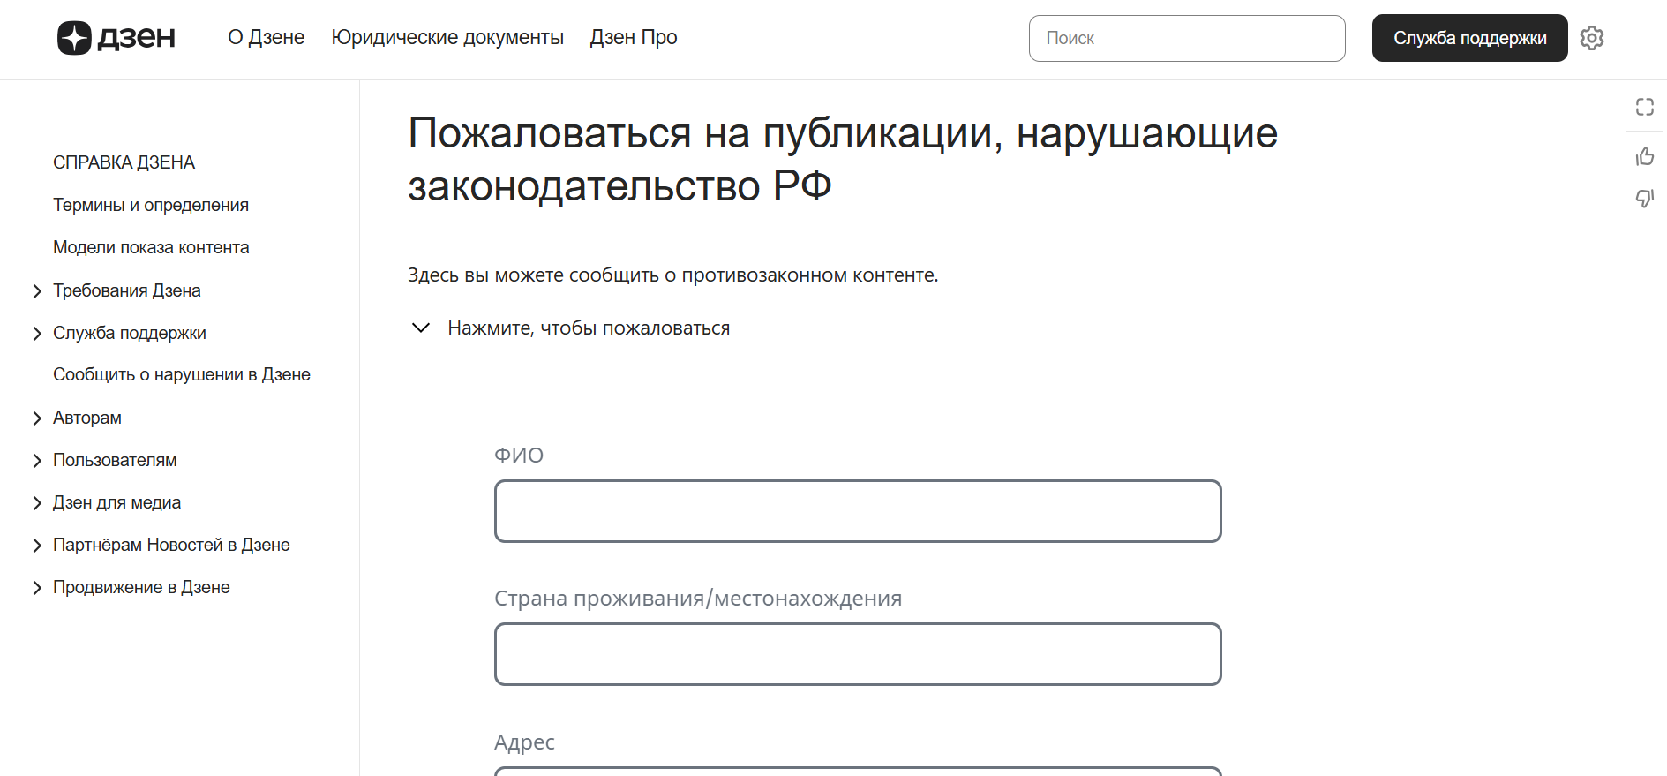Toggle fullscreen reading mode icon
The image size is (1667, 776).
(1645, 107)
